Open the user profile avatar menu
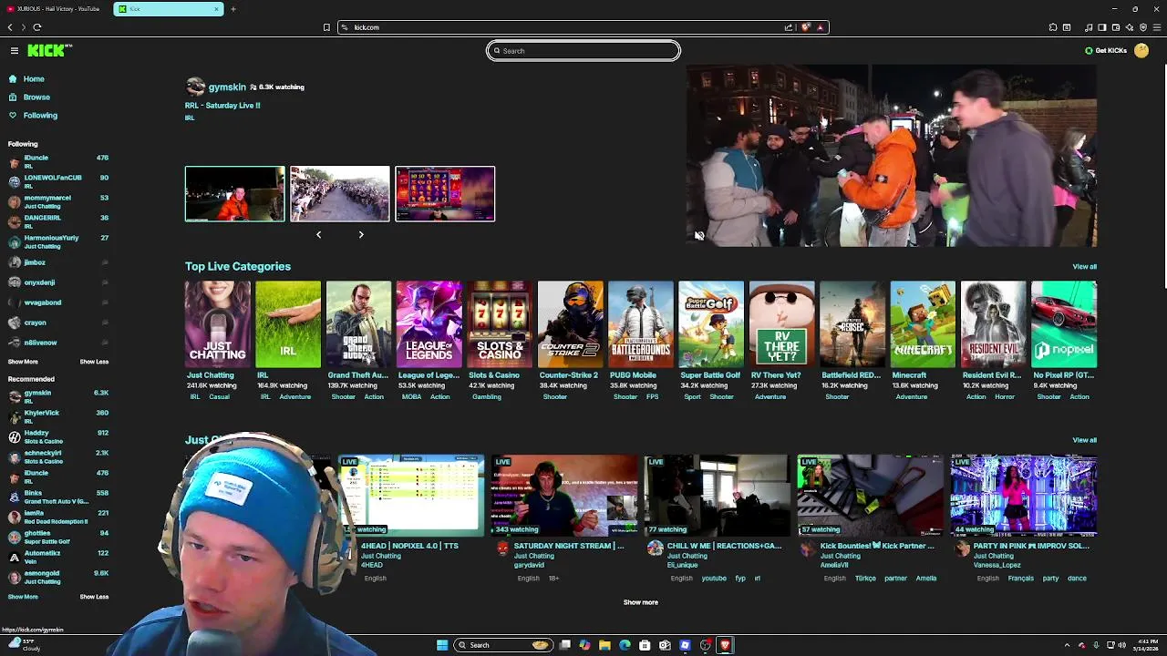The image size is (1167, 656). (1141, 51)
